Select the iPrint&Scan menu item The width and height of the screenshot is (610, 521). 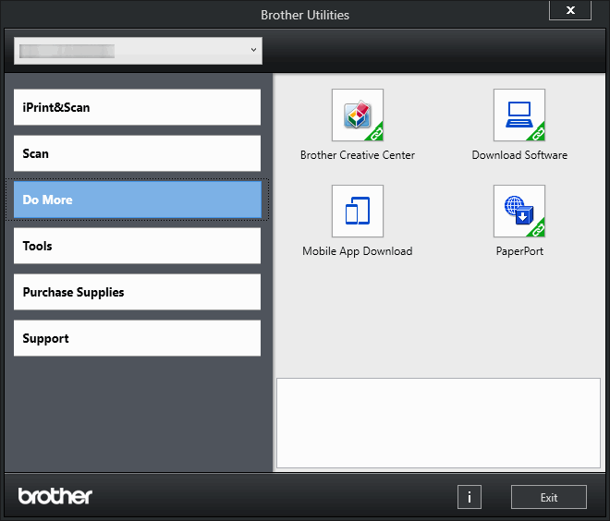137,107
